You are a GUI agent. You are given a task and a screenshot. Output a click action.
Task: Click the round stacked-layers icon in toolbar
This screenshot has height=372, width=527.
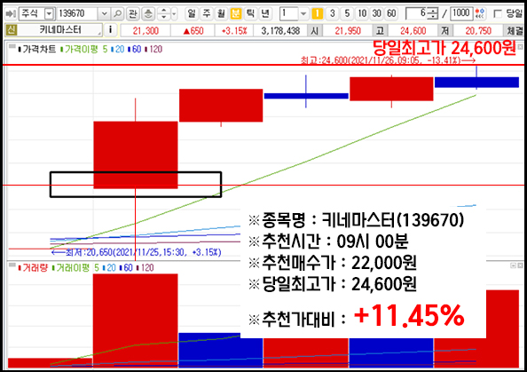click(148, 13)
